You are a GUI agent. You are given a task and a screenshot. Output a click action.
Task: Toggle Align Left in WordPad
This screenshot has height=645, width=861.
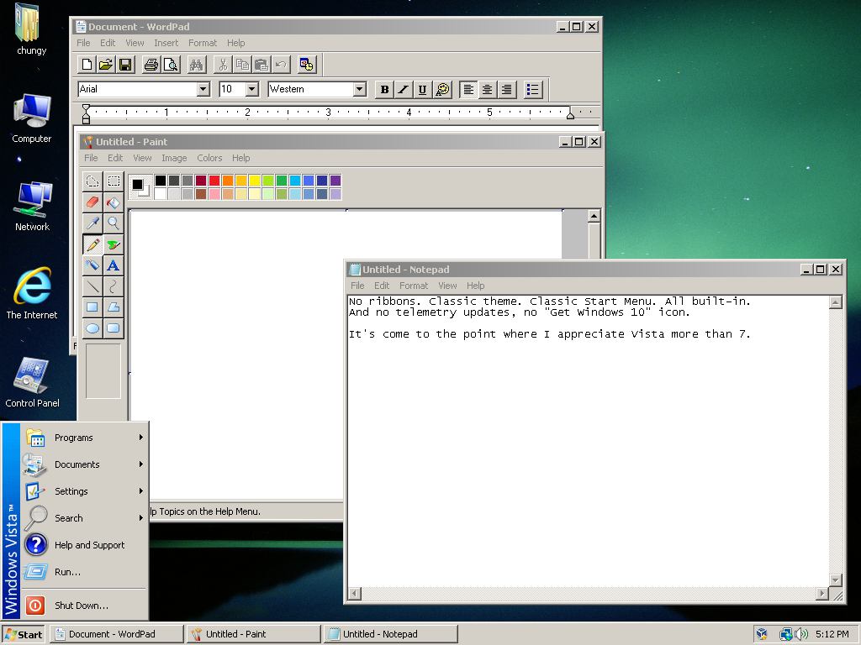(468, 89)
